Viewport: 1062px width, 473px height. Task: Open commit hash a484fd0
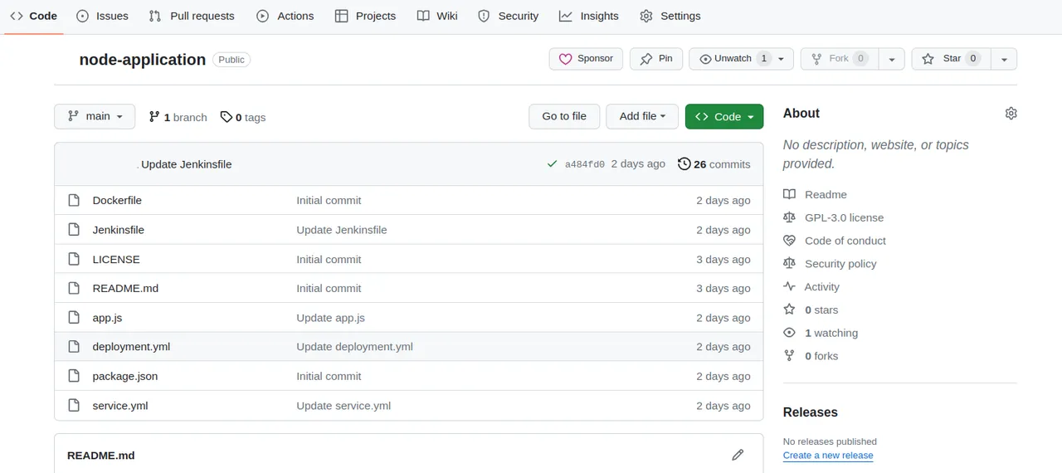pos(585,164)
